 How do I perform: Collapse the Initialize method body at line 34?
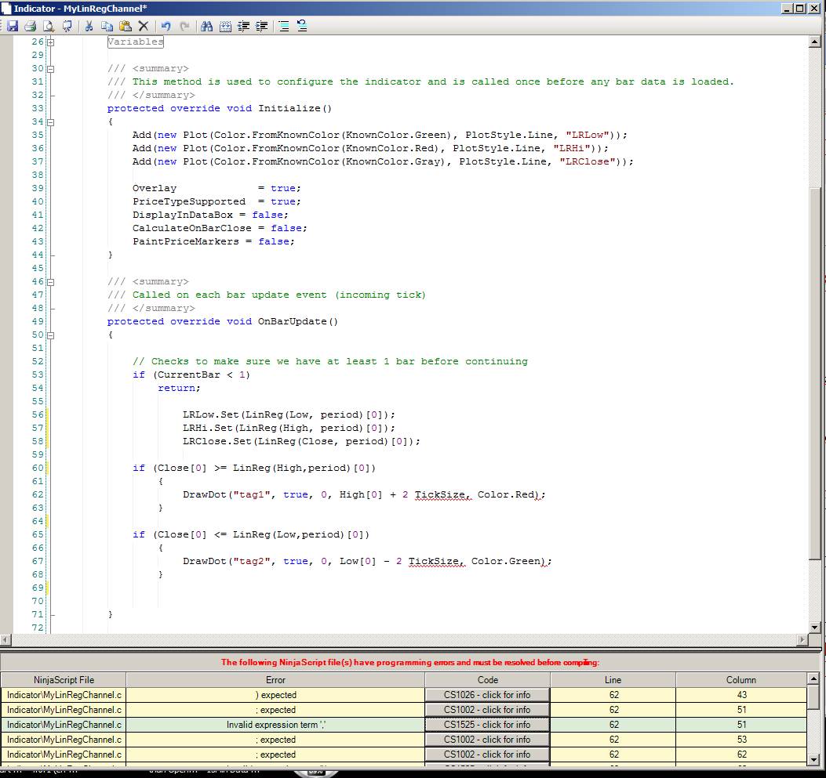tap(50, 122)
